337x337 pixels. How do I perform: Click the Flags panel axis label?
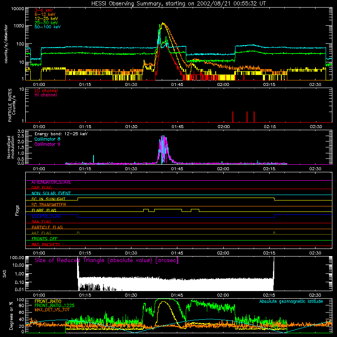click(17, 210)
